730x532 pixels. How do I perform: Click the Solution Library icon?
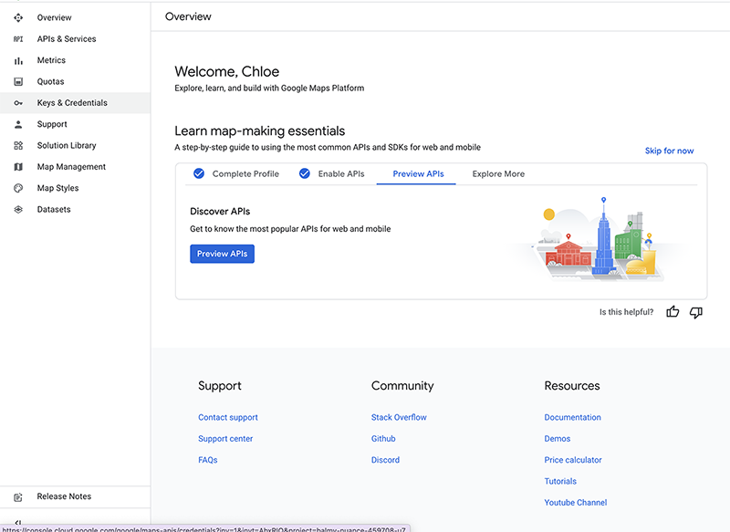[x=18, y=146]
